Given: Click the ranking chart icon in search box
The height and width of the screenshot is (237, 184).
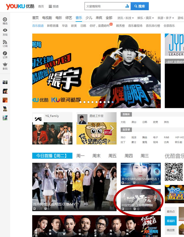Looking at the screenshot, I should tap(127, 6).
